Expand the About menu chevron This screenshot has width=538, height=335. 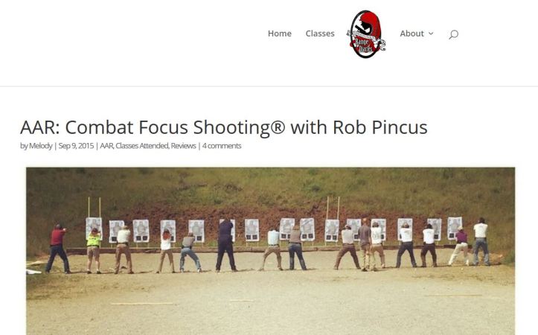click(431, 33)
